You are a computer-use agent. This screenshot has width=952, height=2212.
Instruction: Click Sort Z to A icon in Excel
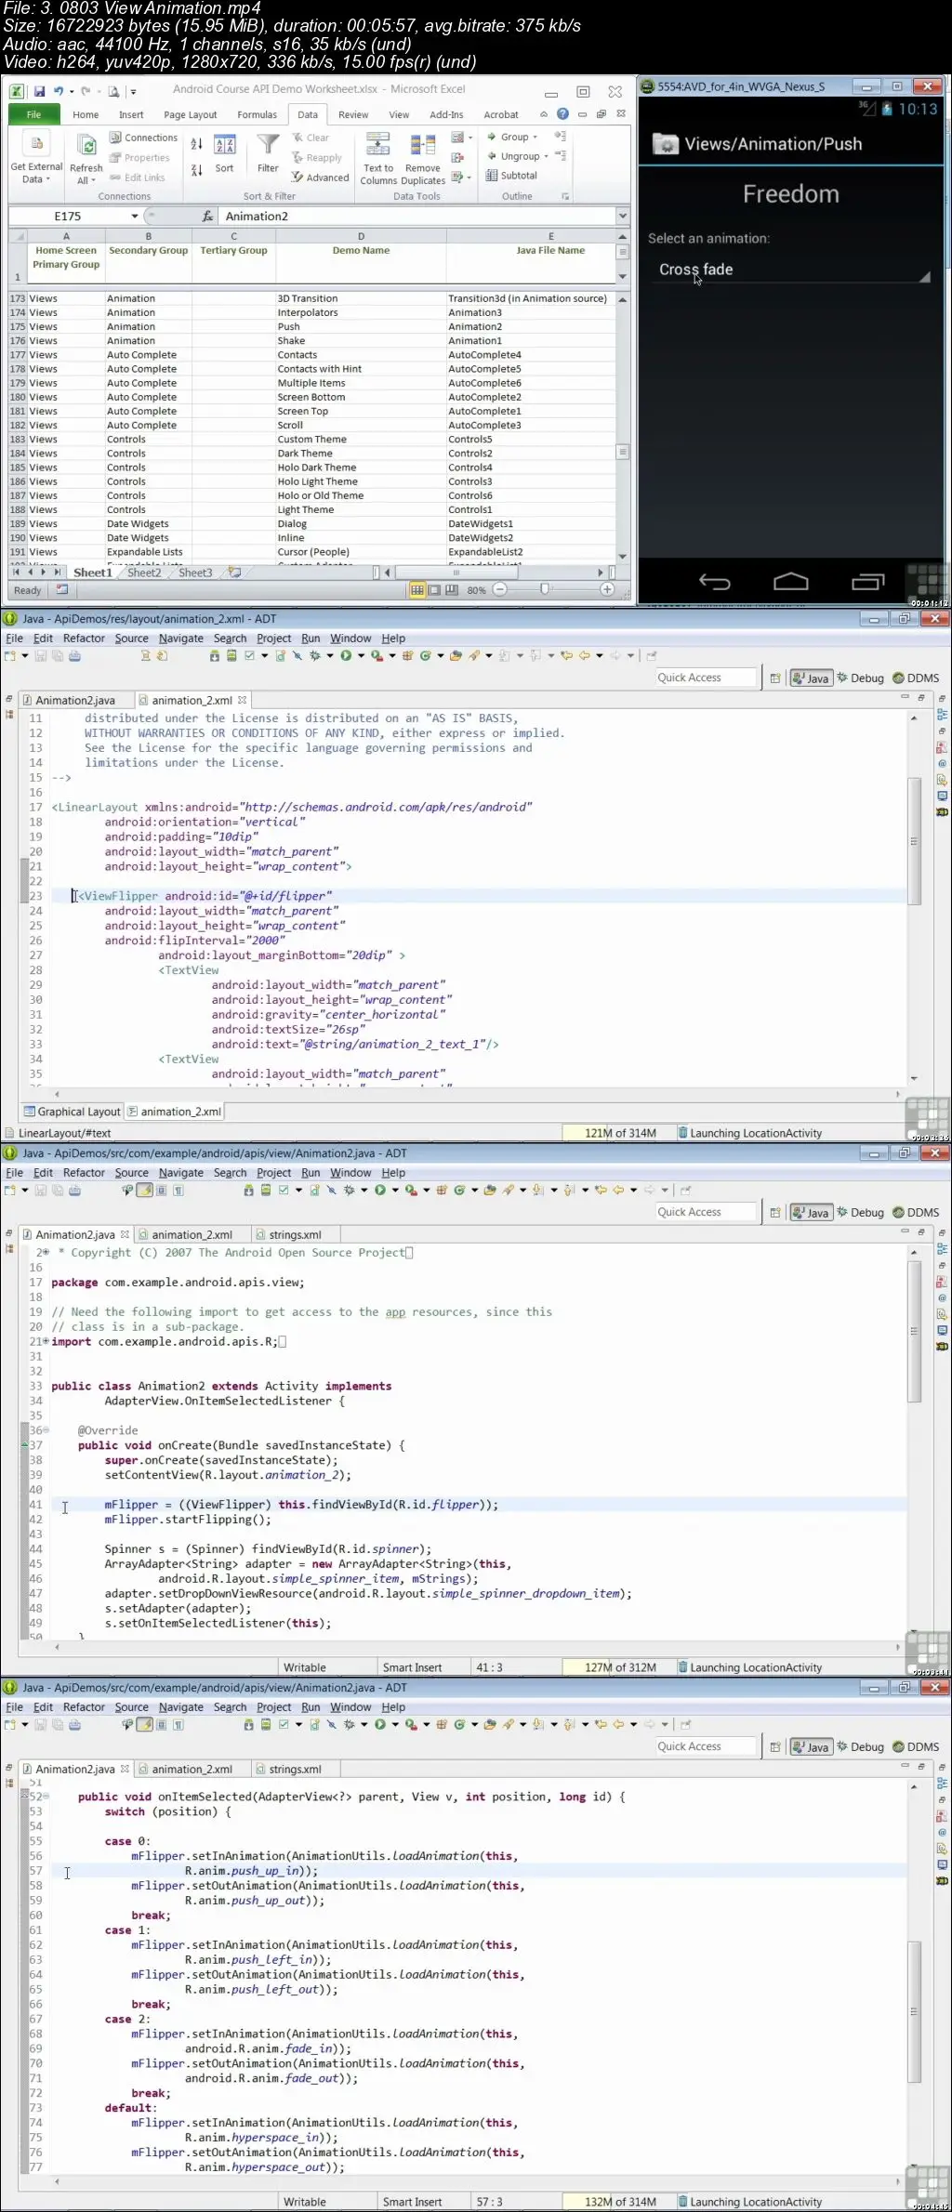[x=196, y=170]
